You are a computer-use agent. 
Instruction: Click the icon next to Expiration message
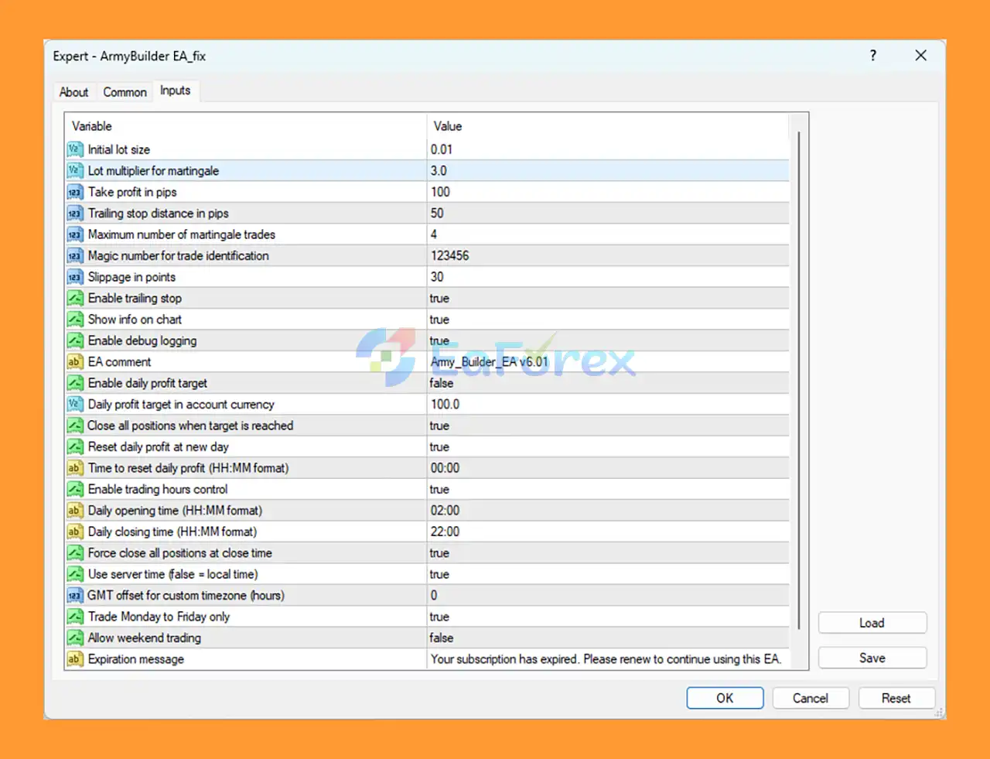[74, 659]
